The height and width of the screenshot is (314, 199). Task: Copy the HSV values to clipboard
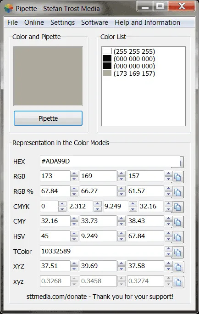pos(177,237)
